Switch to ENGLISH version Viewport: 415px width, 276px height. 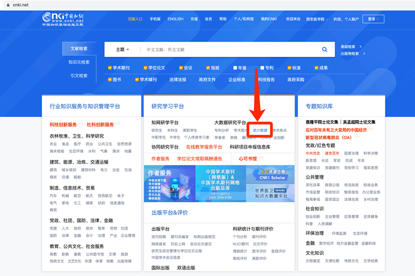tap(175, 19)
